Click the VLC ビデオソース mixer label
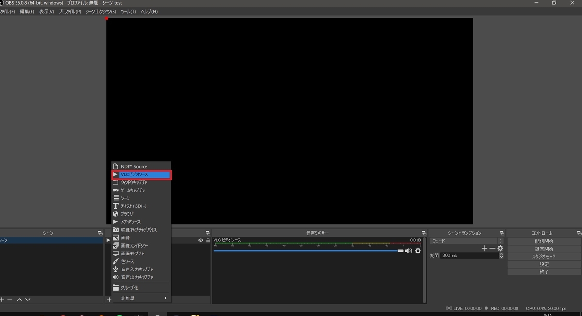 coord(227,240)
